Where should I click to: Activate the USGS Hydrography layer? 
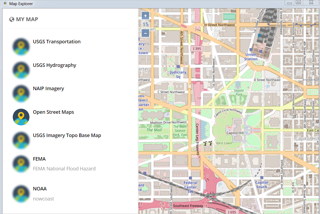pos(54,65)
